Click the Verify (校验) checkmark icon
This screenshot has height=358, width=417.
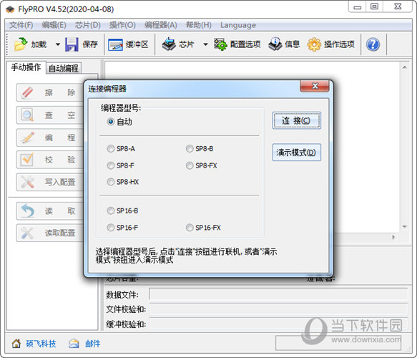pyautogui.click(x=27, y=160)
